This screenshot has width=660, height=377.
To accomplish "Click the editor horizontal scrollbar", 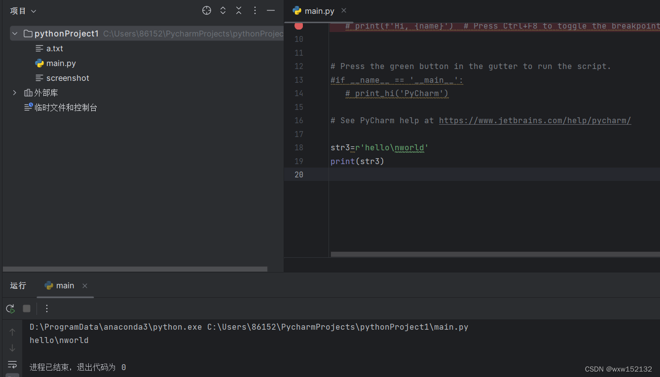I will 495,254.
